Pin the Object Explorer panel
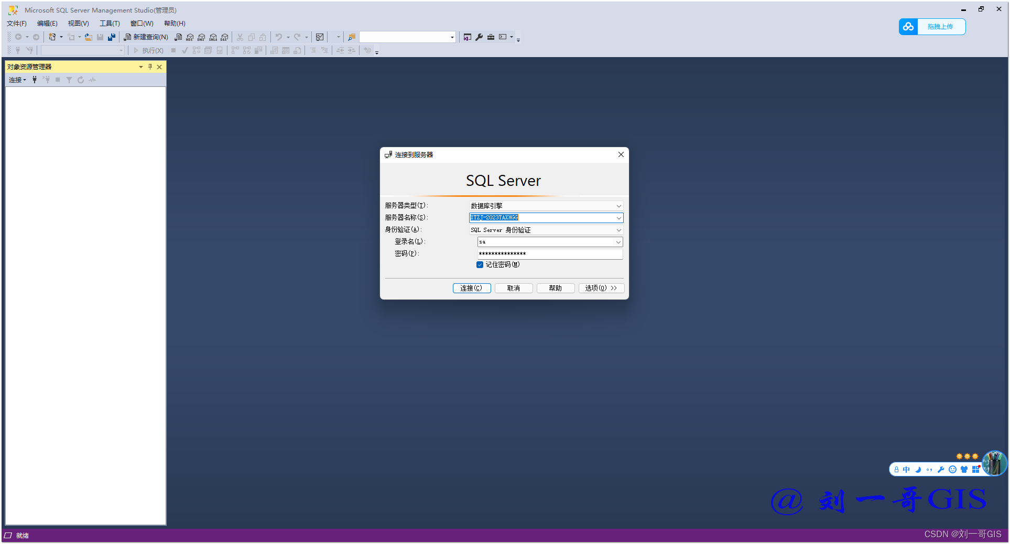 [150, 67]
